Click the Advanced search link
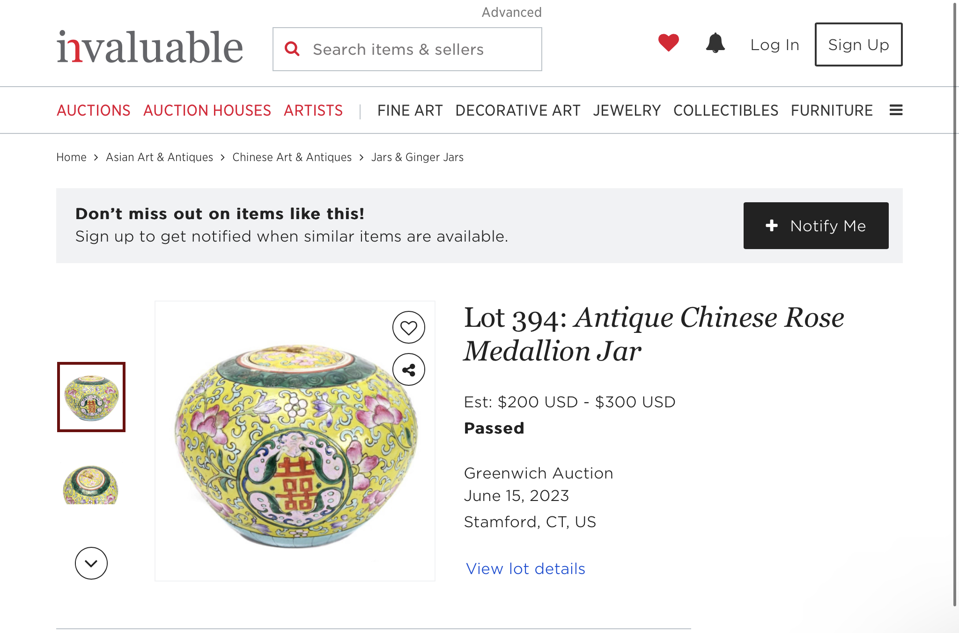Image resolution: width=959 pixels, height=633 pixels. tap(511, 12)
